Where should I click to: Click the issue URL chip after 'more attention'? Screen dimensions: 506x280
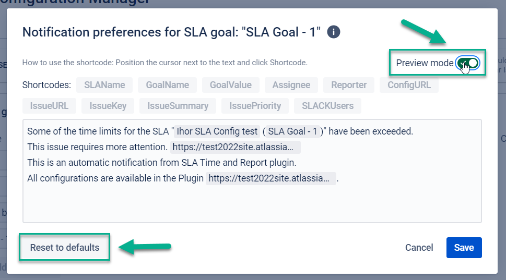click(236, 148)
